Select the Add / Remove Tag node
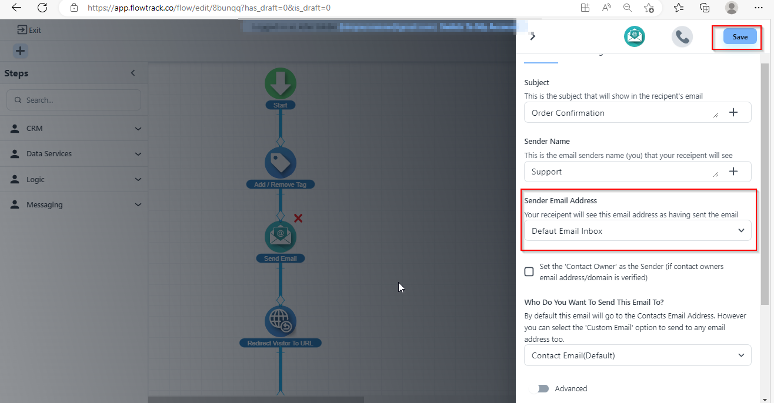774x403 pixels. (281, 163)
